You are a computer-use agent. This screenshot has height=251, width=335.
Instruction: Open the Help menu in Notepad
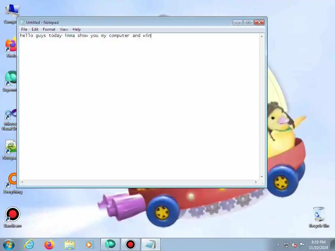pyautogui.click(x=77, y=29)
